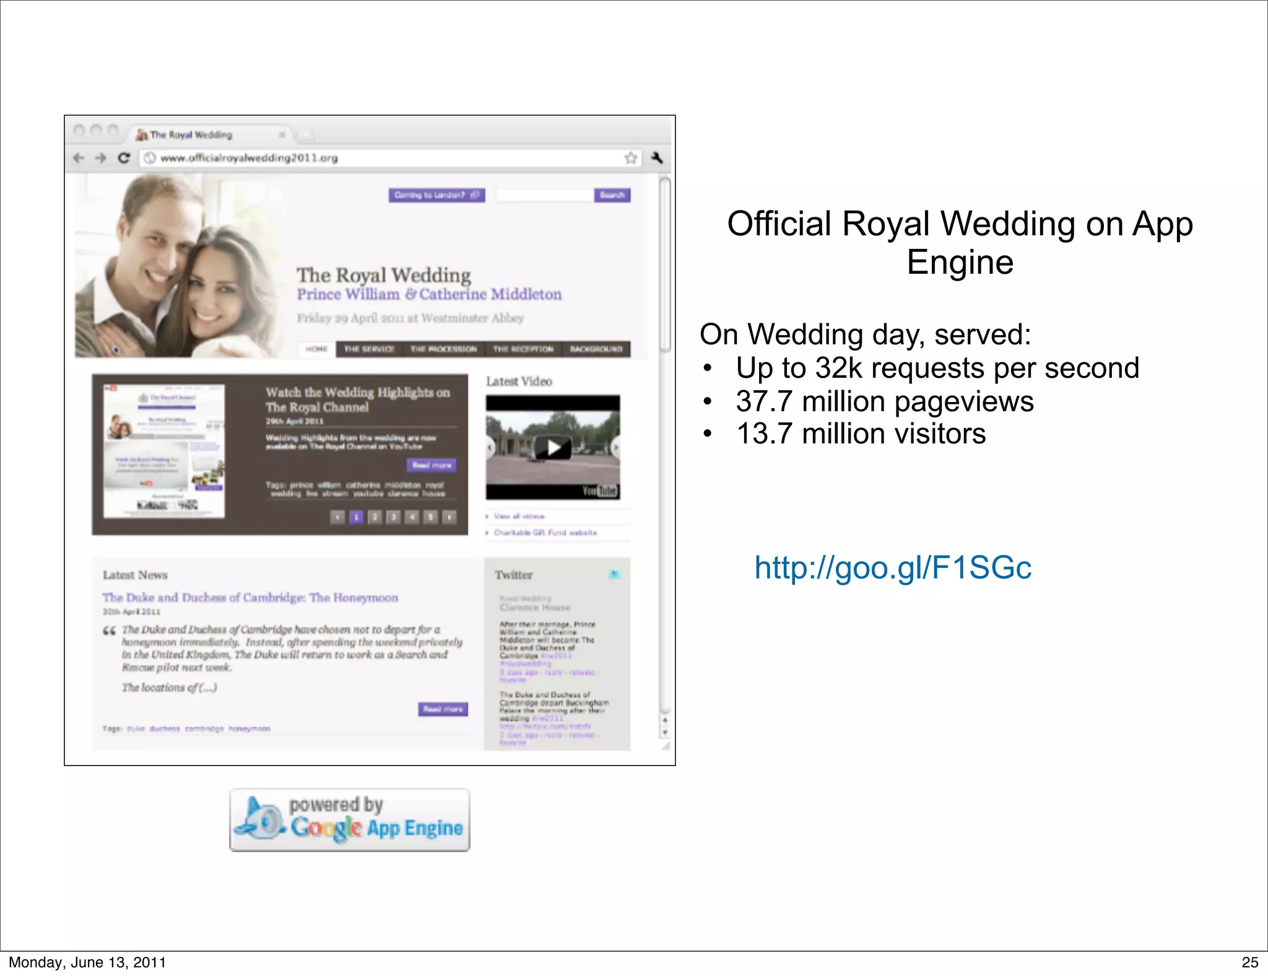Open The Procession navigation tab

[x=444, y=349]
